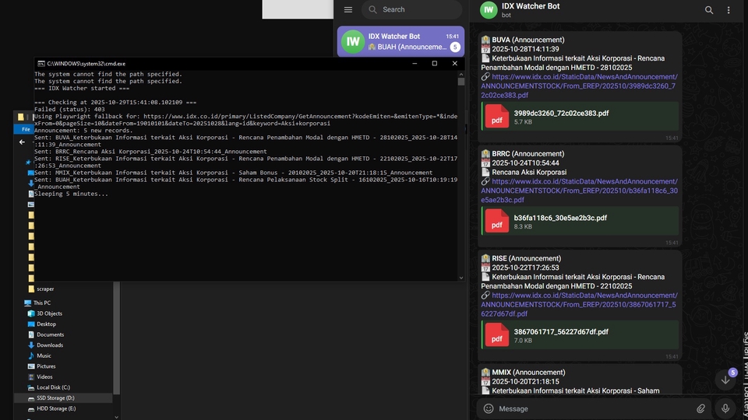
Task: Open the Telegram hamburger menu
Action: [x=348, y=9]
